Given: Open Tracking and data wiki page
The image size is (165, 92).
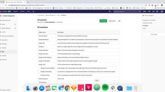Looking at the screenshot, I should 147,23.
